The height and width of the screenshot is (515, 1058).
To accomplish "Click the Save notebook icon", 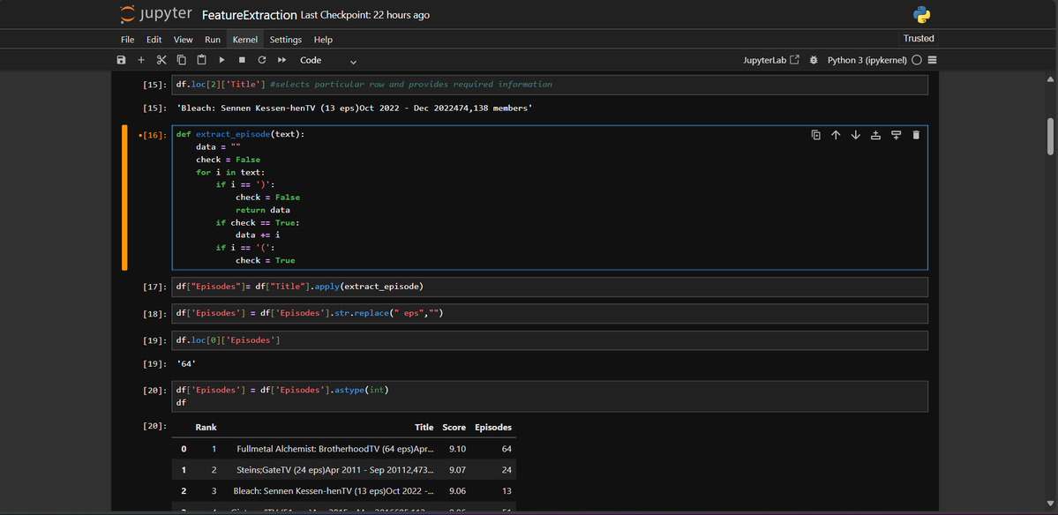I will (122, 60).
